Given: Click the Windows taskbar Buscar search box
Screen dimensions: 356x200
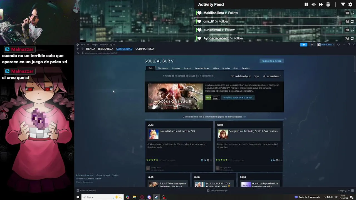Looking at the screenshot, I should [x=102, y=197].
